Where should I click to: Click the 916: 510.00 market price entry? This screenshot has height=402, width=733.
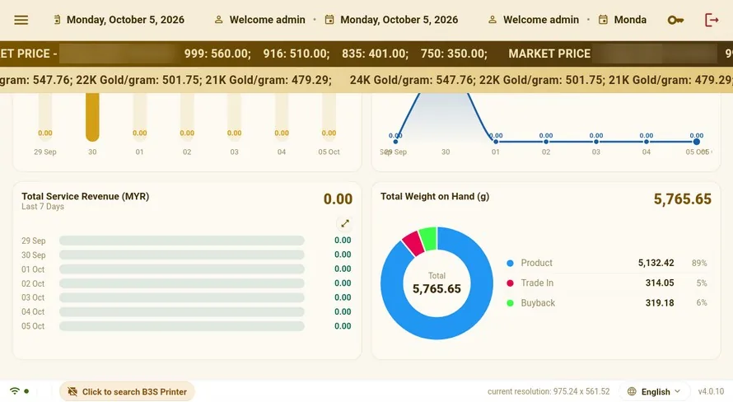click(x=296, y=54)
